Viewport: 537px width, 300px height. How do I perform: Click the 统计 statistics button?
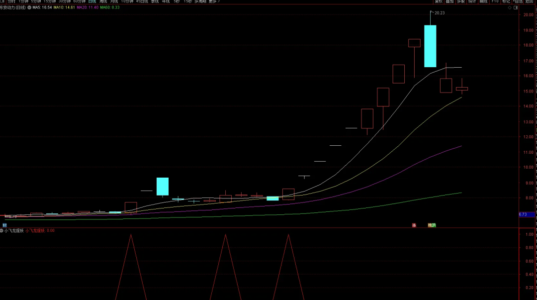click(x=472, y=1)
